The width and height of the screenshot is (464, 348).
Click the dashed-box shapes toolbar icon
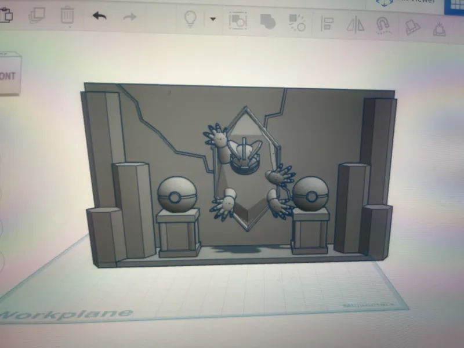pyautogui.click(x=238, y=20)
